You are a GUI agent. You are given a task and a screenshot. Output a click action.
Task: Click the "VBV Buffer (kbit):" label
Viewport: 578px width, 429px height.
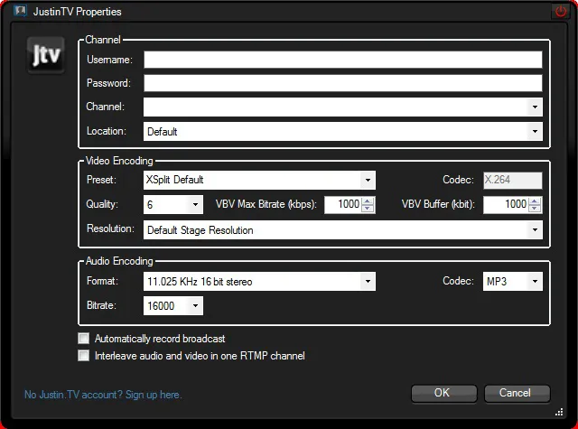click(438, 204)
